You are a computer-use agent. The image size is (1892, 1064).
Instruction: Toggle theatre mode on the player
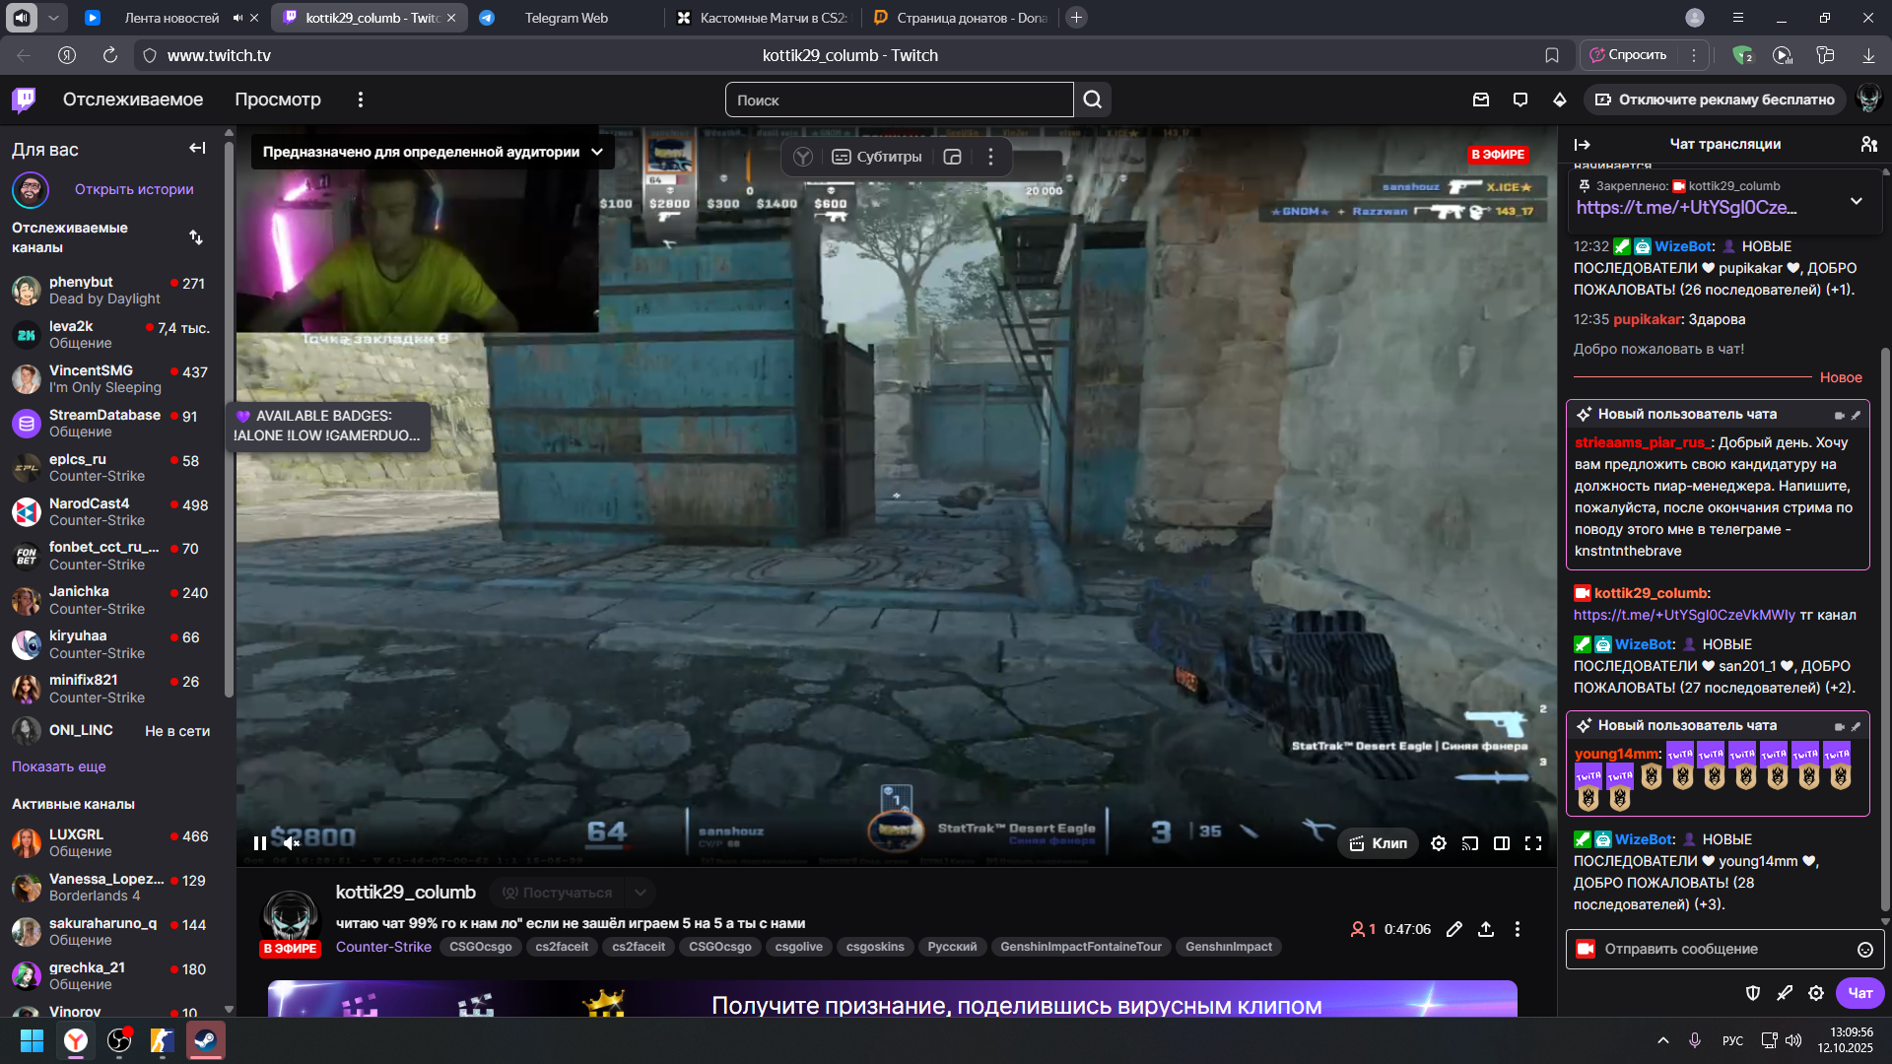1502,843
